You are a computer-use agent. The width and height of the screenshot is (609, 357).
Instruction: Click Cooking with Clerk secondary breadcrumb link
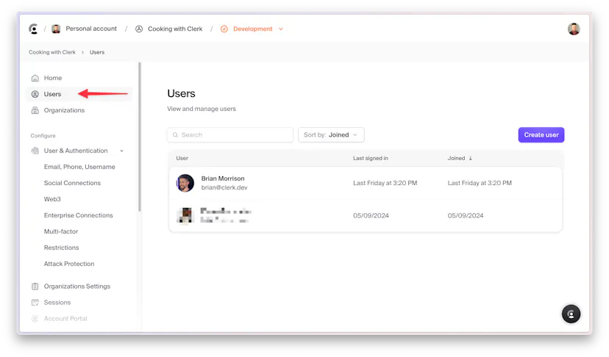(52, 52)
